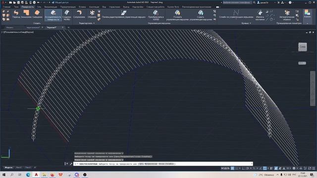This screenshot has width=317, height=178.
Task: Open the Главная ribbon tab
Action: click(x=6, y=7)
